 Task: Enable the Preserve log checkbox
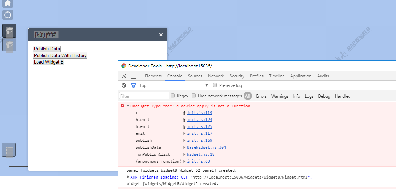(x=215, y=85)
